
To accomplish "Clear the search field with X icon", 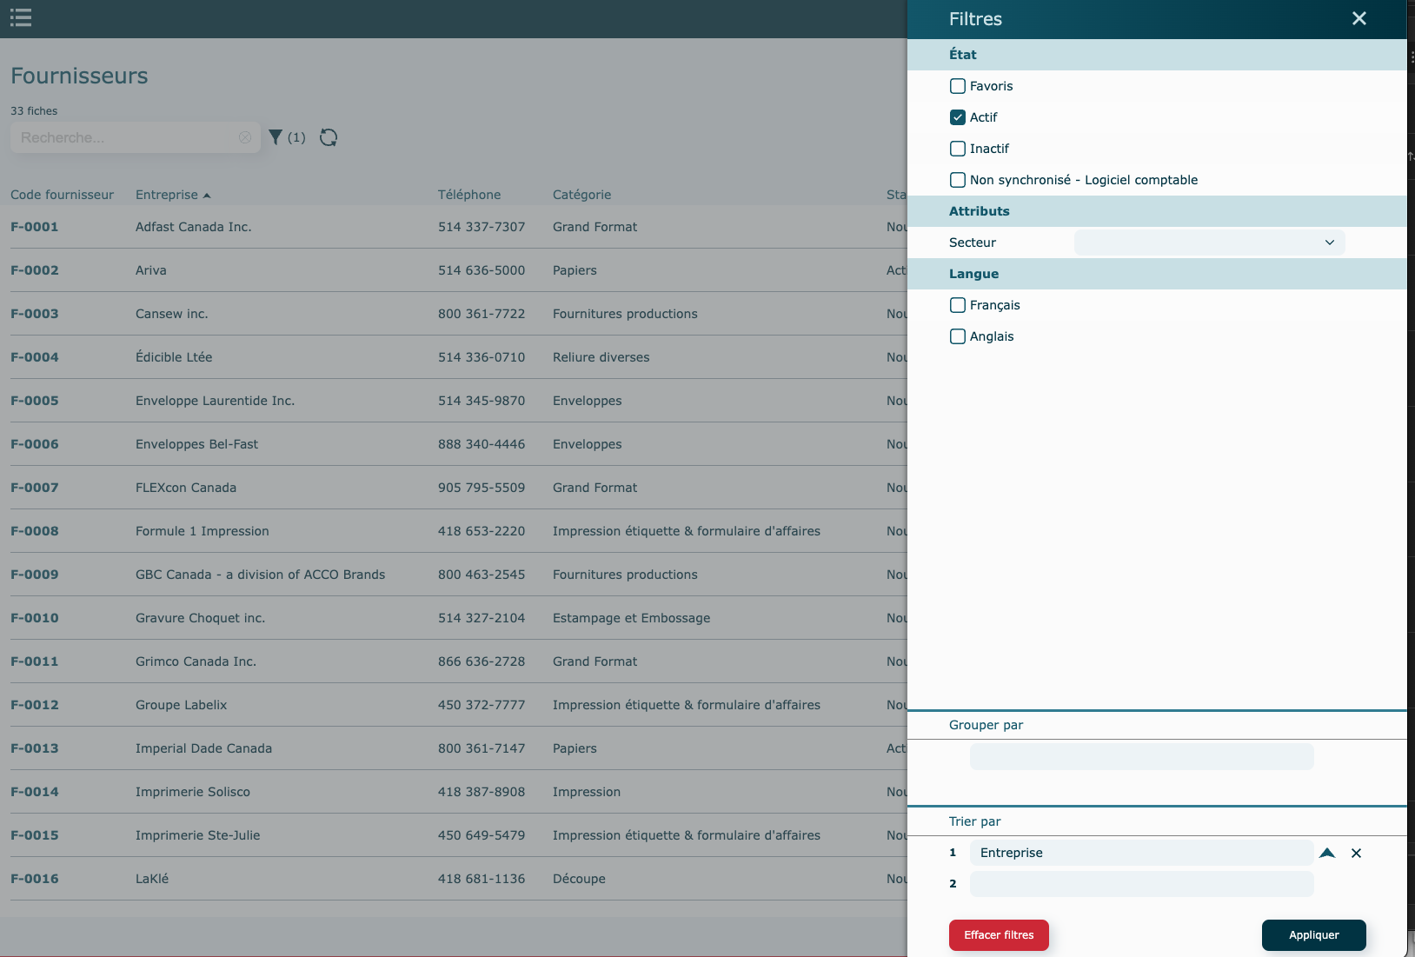I will [x=245, y=137].
